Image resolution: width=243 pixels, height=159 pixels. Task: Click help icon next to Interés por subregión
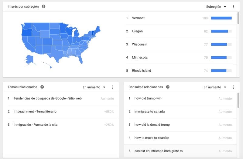(43, 7)
